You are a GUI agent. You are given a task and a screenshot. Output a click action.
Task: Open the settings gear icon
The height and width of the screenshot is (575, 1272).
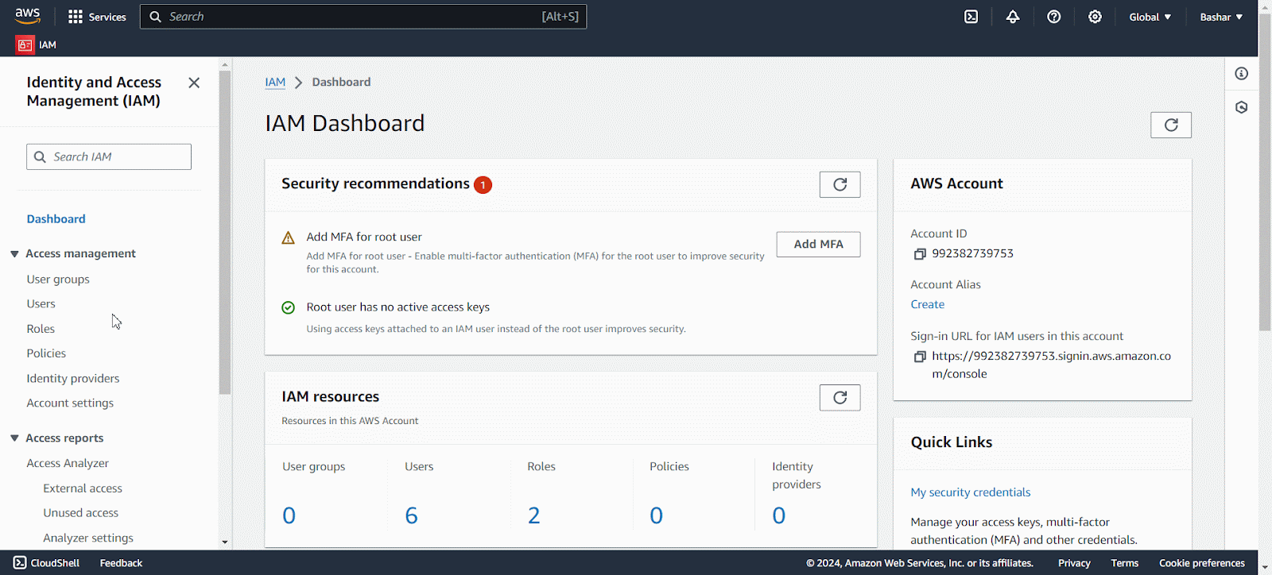pos(1095,17)
